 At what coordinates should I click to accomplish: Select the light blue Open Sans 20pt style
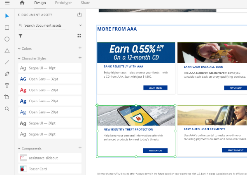(x=50, y=112)
